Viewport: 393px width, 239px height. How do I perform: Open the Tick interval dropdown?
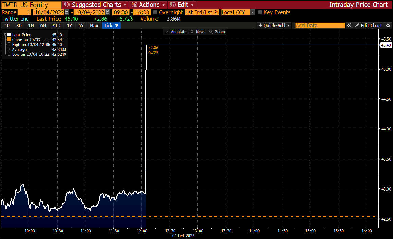[x=111, y=26]
